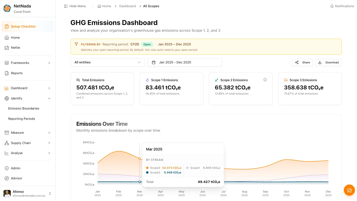The width and height of the screenshot is (357, 201).
Task: Click the Notifications bell icon
Action: 332,6
